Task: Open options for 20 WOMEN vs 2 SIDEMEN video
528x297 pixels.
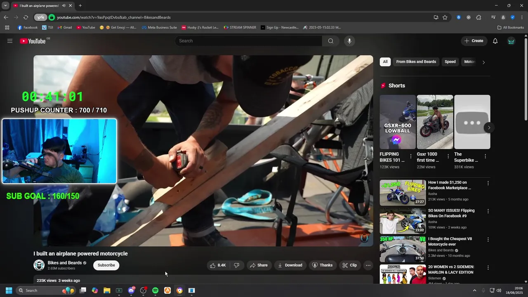Action: 488,268
